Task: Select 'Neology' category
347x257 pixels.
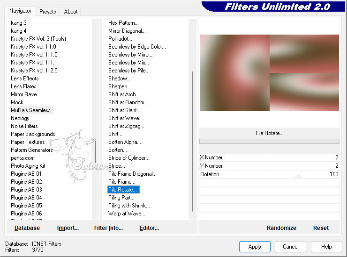Action: click(x=20, y=118)
